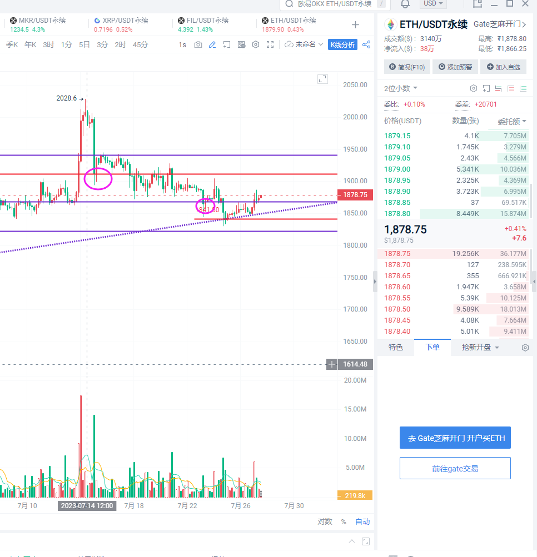Click the 1878.75 current price axis label
Viewport: 537px width, 557px height.
355,195
